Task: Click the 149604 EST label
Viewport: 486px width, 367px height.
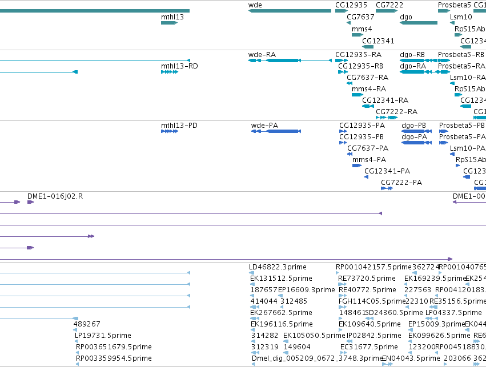Action: (x=297, y=347)
